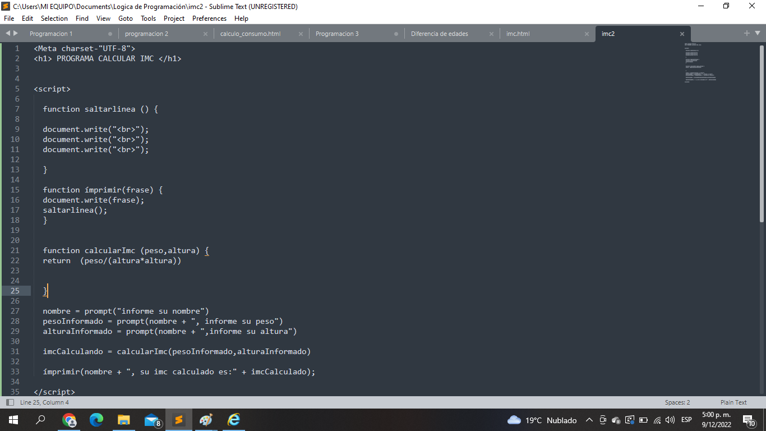Click unsaved dot on Programacion 3 tab

click(x=396, y=34)
